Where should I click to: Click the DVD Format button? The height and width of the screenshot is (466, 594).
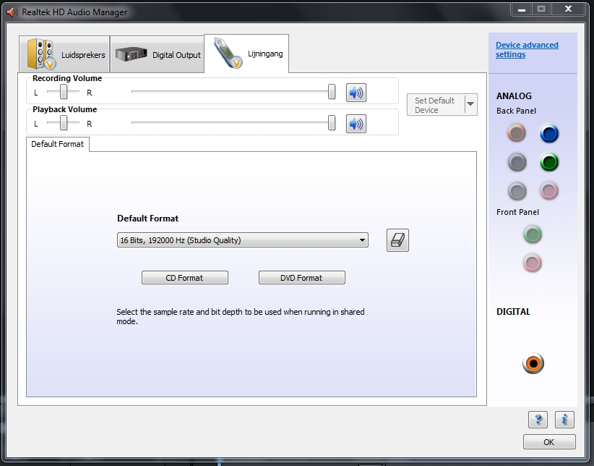point(301,278)
